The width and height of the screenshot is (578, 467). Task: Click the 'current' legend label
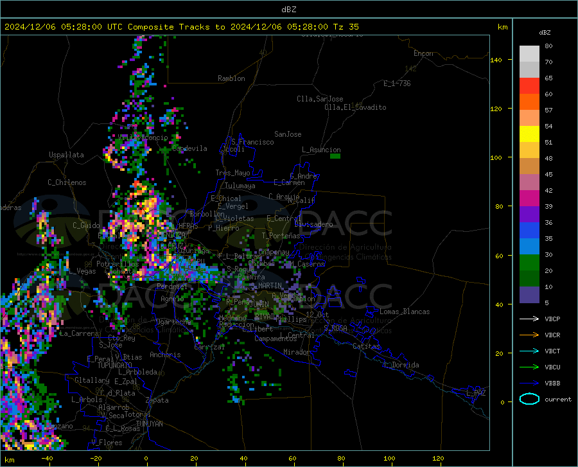(558, 399)
